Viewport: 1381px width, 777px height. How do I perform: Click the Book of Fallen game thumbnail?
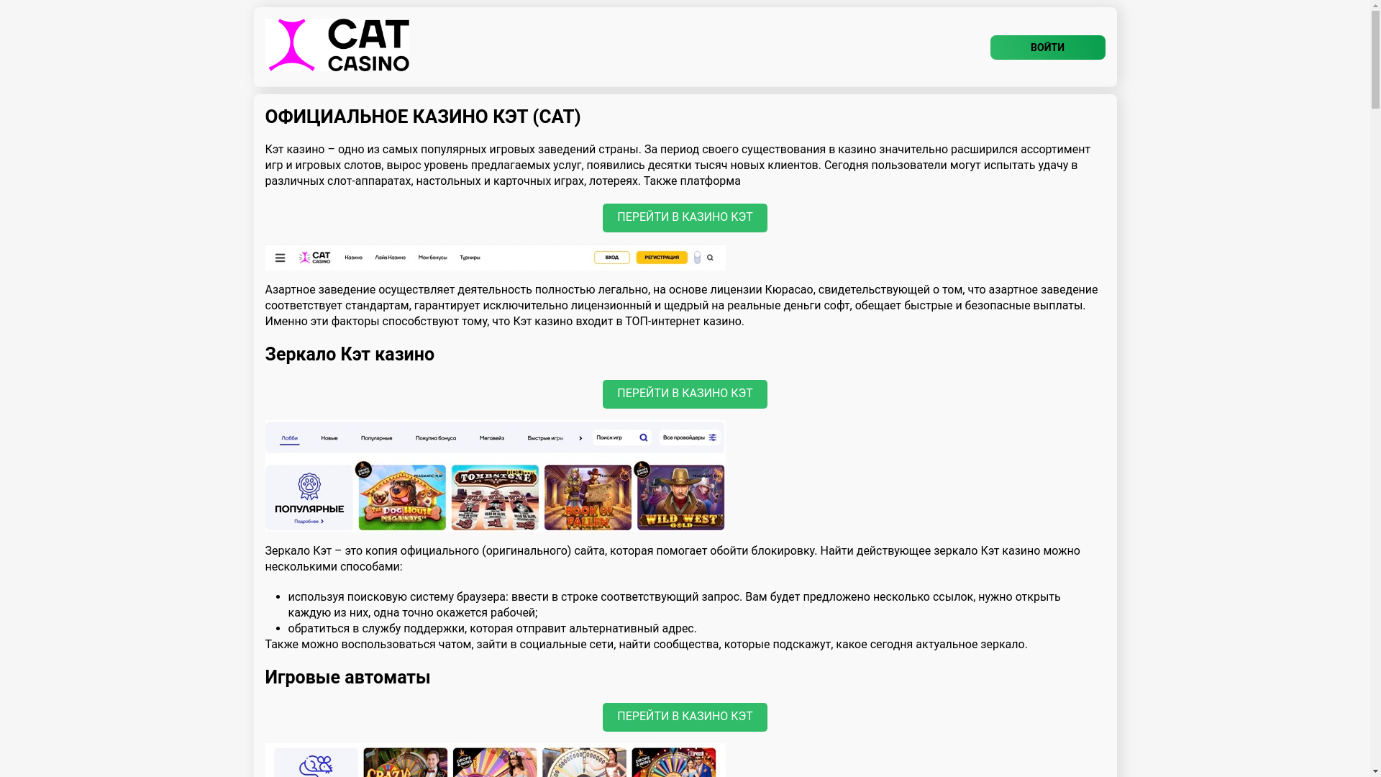[x=588, y=498]
